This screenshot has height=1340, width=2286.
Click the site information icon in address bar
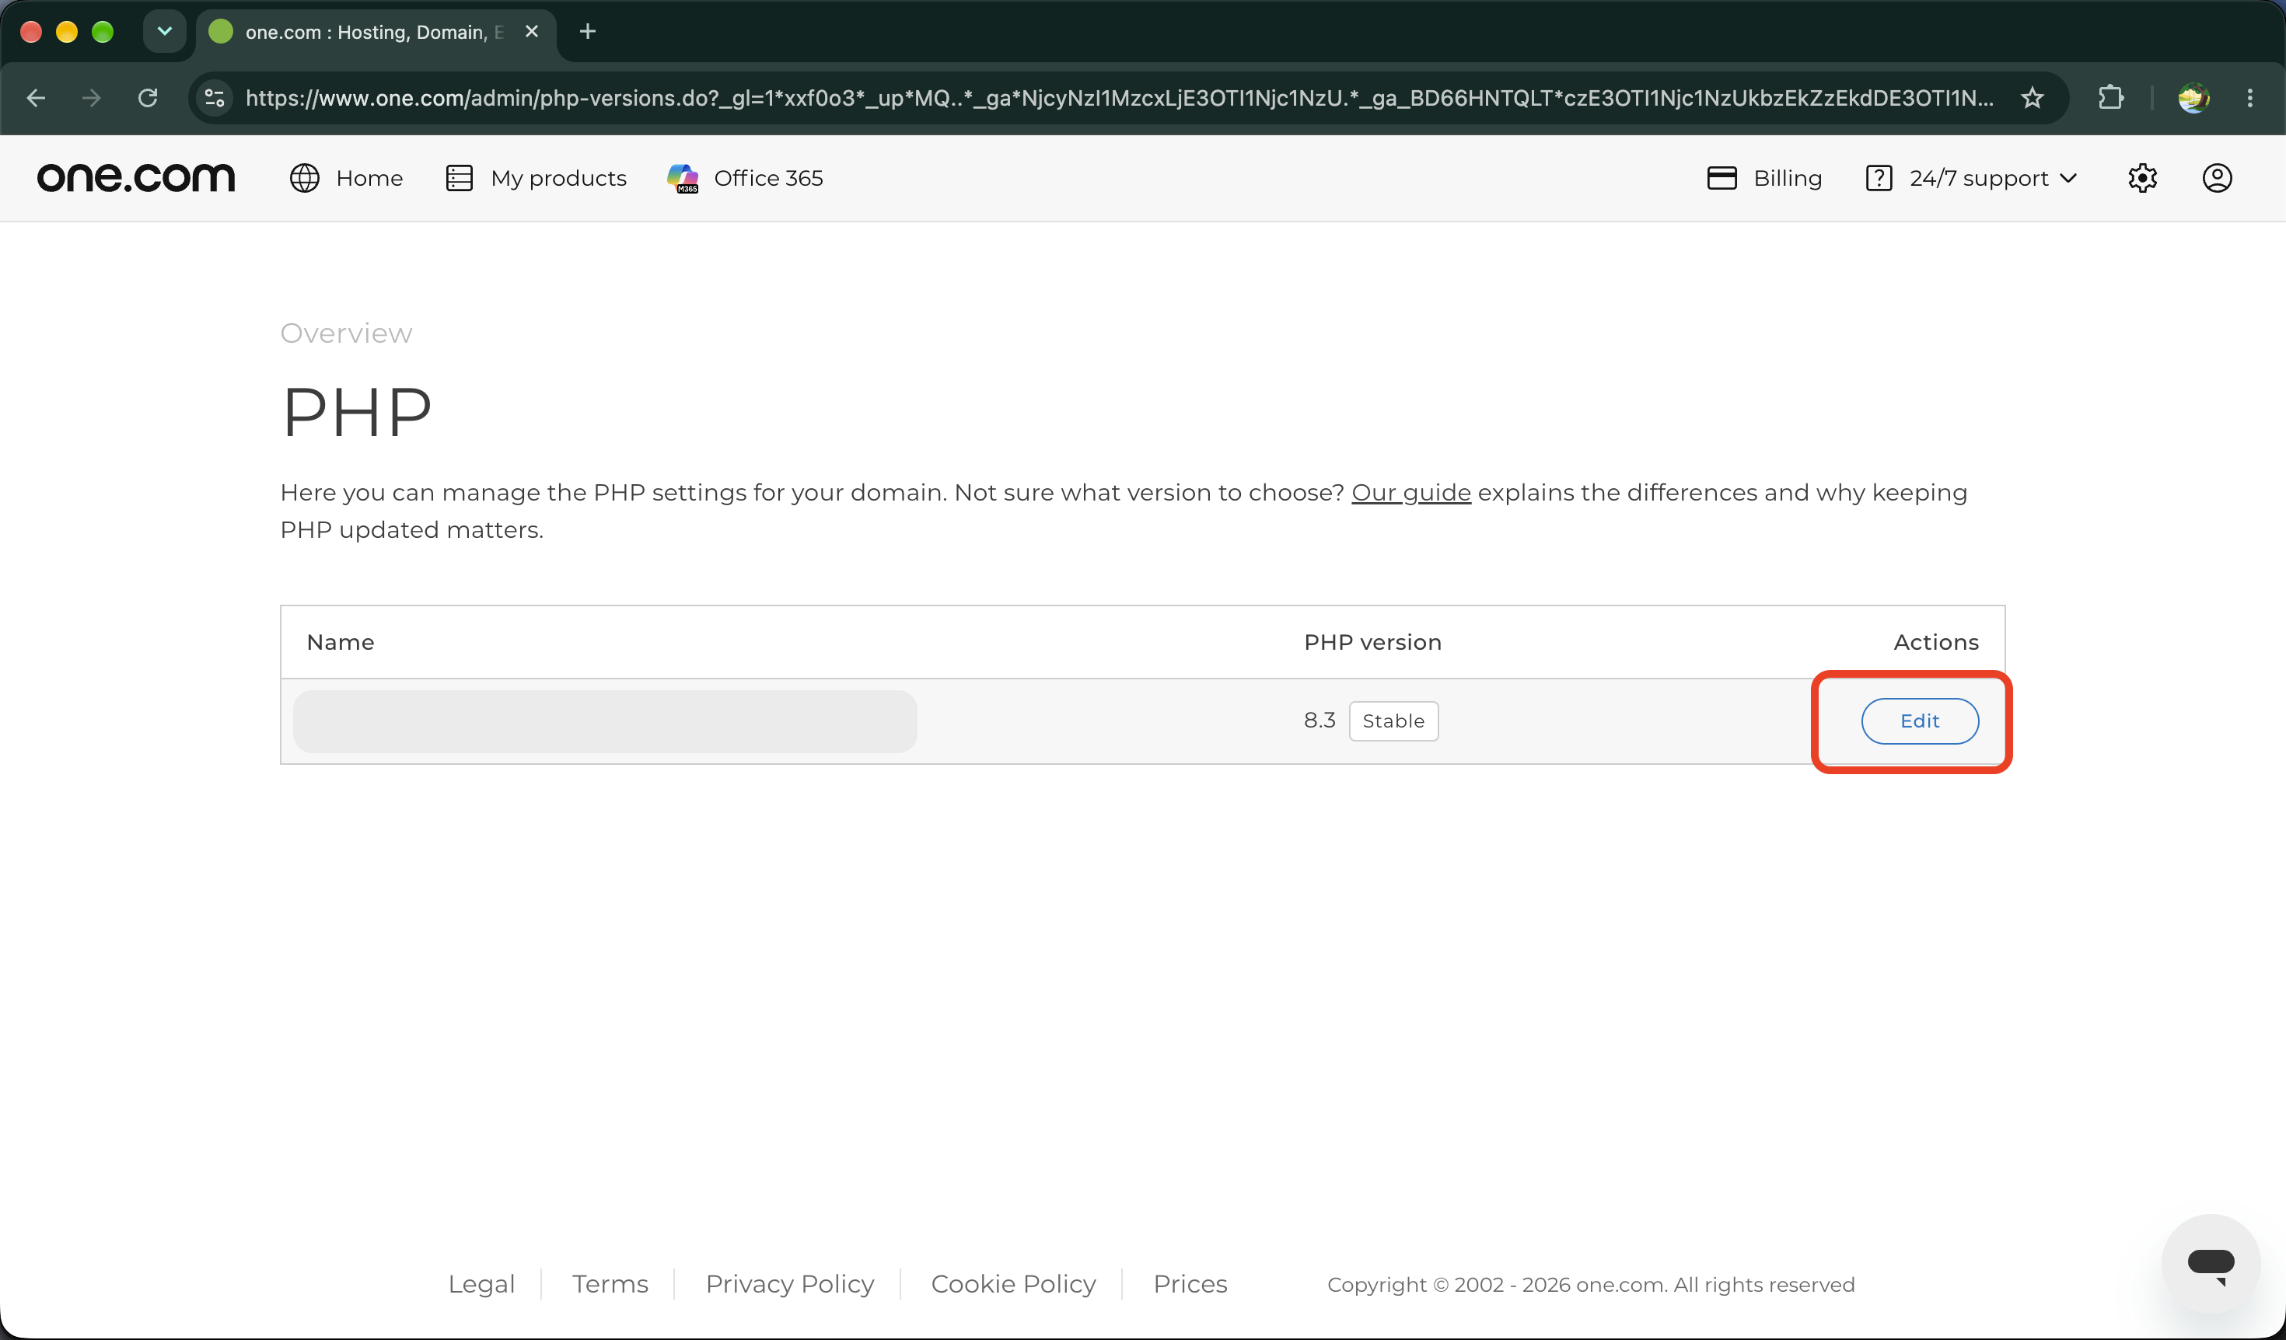pyautogui.click(x=215, y=98)
